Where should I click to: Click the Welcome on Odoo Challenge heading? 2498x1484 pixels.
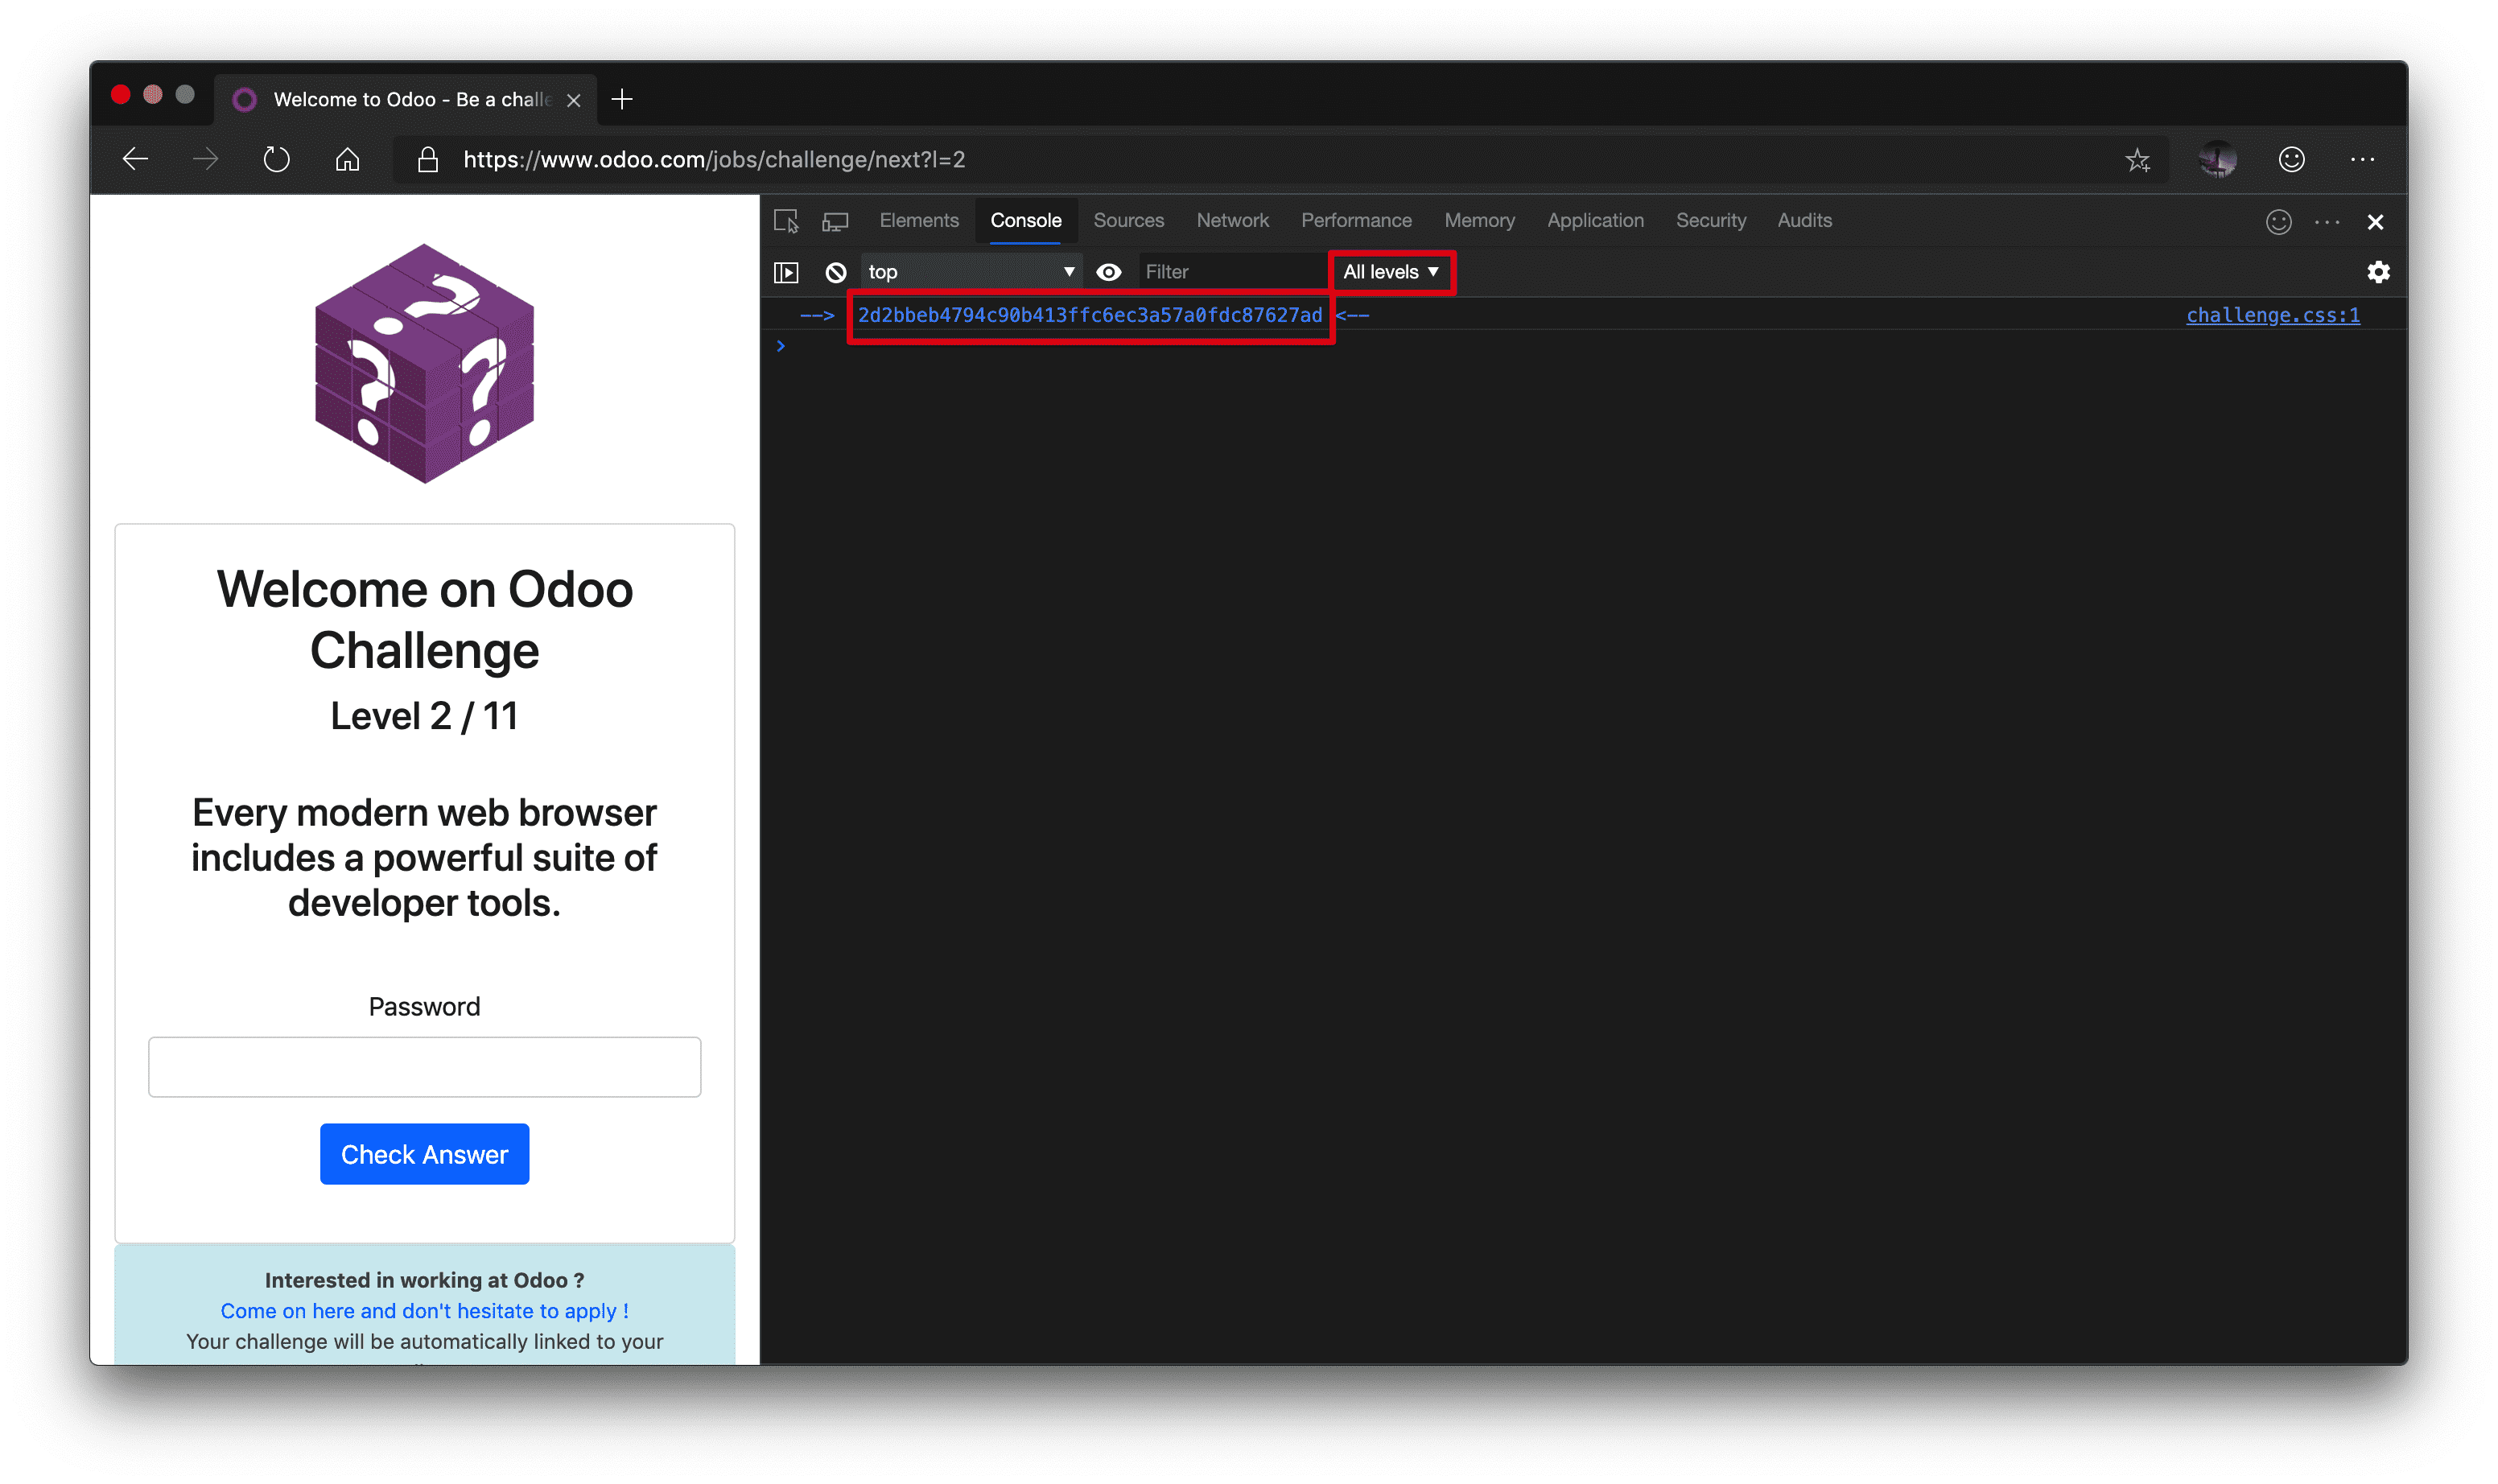point(424,619)
